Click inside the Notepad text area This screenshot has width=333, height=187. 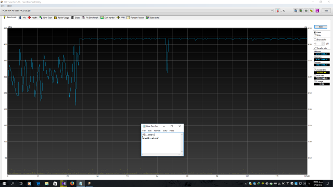[x=161, y=143]
